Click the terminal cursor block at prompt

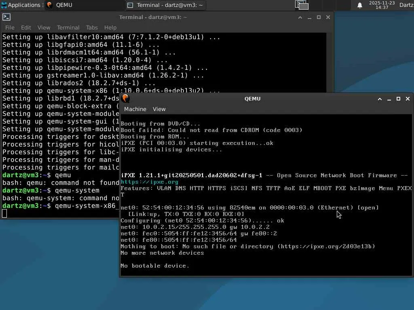4,213
